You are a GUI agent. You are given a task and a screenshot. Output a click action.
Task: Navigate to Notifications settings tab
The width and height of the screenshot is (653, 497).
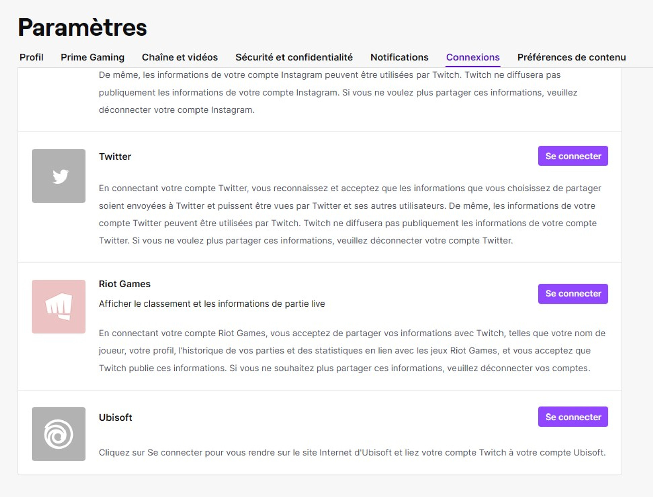pos(398,57)
